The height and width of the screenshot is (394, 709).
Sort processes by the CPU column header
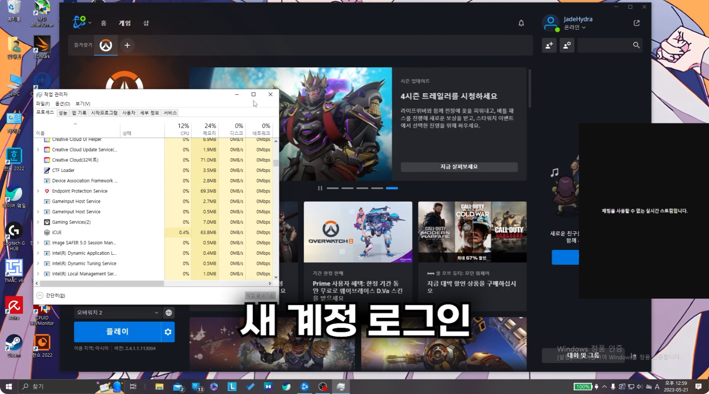click(178, 129)
